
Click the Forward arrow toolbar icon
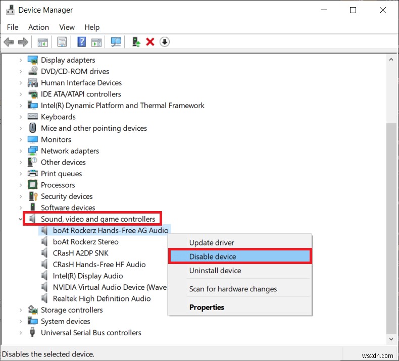pyautogui.click(x=23, y=42)
